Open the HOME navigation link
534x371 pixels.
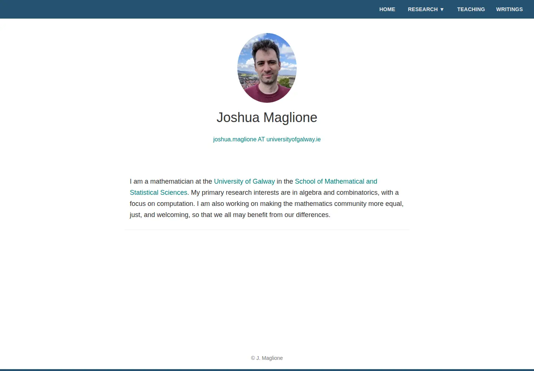point(387,9)
